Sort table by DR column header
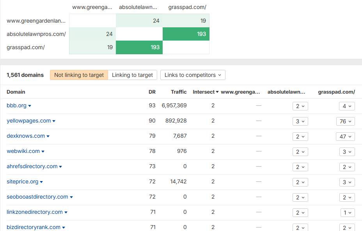Screen dimensions: 362x231 click(152, 92)
